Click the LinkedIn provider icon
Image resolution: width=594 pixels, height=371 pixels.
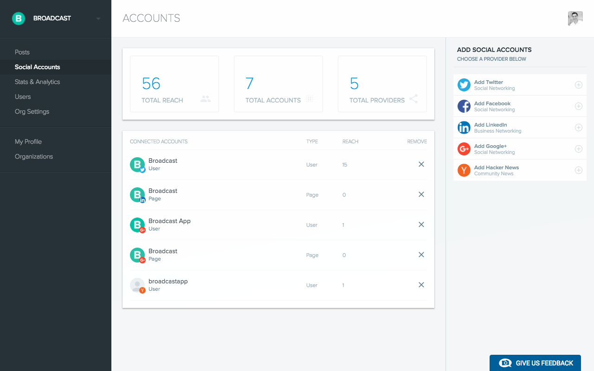click(x=464, y=128)
